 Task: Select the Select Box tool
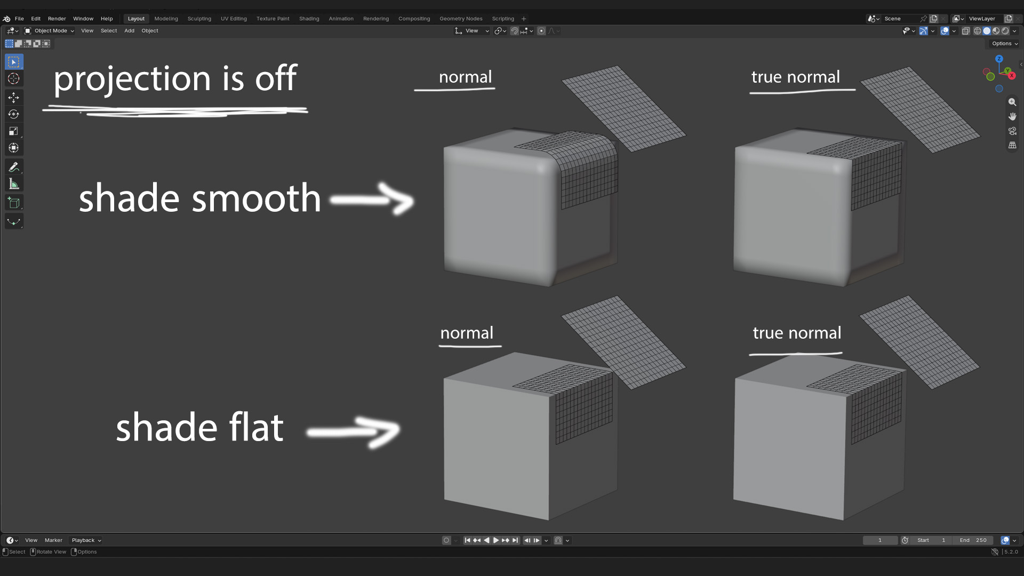[x=14, y=62]
